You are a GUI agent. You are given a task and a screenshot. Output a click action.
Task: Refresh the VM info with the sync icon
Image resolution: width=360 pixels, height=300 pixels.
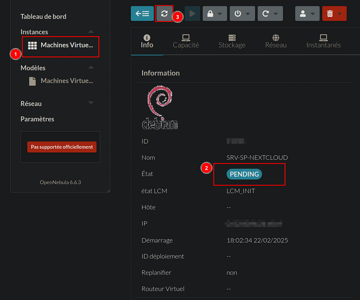(x=164, y=14)
